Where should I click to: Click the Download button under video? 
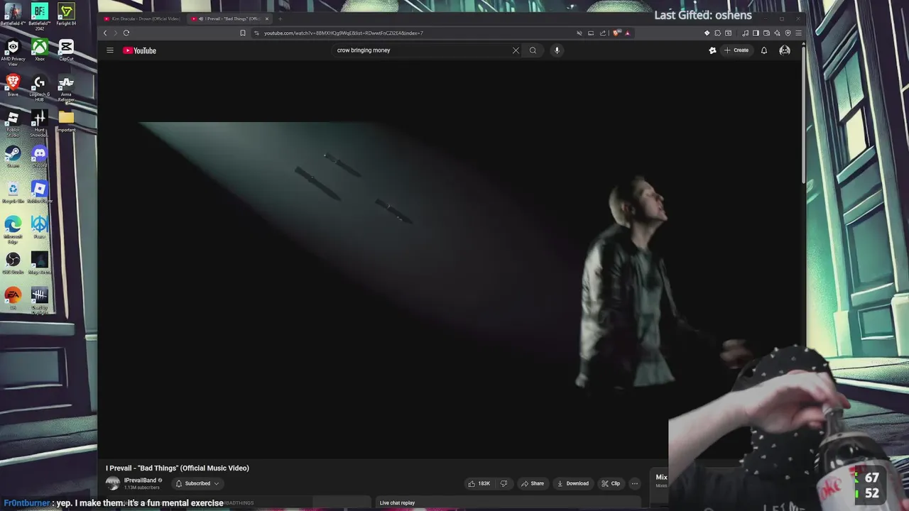click(x=573, y=483)
